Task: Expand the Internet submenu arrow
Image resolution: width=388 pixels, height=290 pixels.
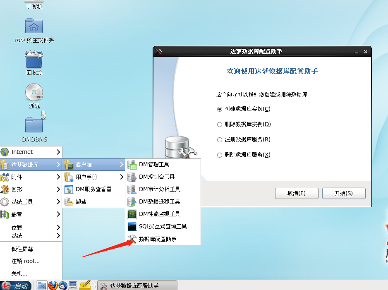Action: tap(58, 152)
